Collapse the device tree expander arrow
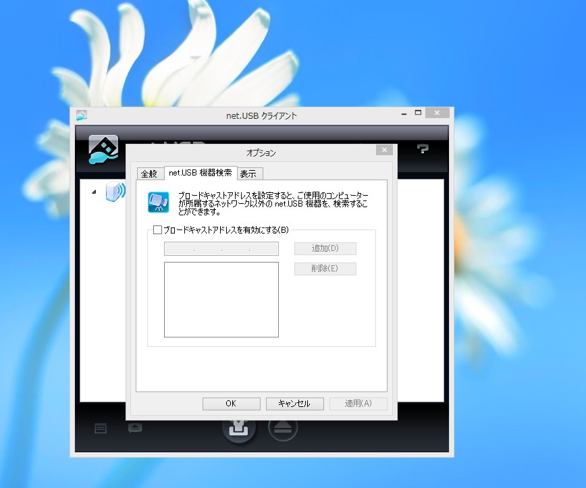The width and height of the screenshot is (586, 488). [95, 192]
